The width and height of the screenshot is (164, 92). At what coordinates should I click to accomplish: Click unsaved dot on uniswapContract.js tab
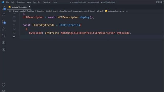tap(29, 7)
